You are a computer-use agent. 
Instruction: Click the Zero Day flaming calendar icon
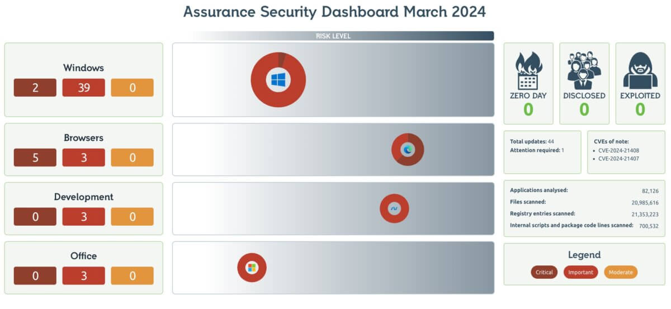528,71
